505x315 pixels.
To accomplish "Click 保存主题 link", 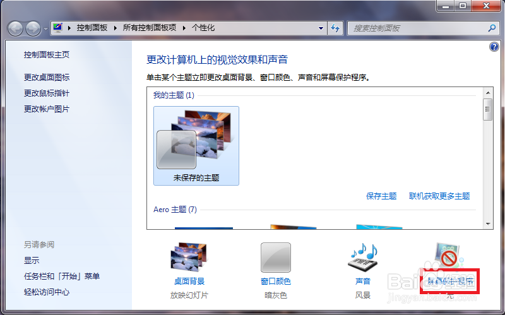I will point(381,196).
